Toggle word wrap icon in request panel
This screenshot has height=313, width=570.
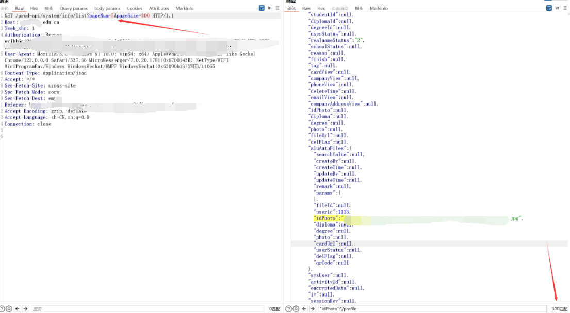coord(262,8)
